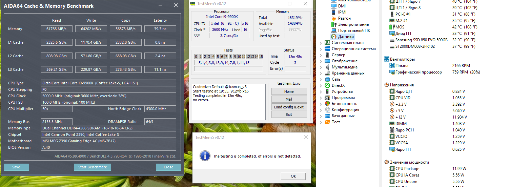Click the Тест benchmark icon

(327, 122)
